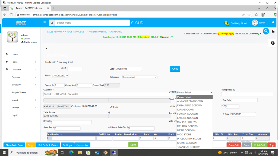Click the Doc # input field

[x=75, y=69]
